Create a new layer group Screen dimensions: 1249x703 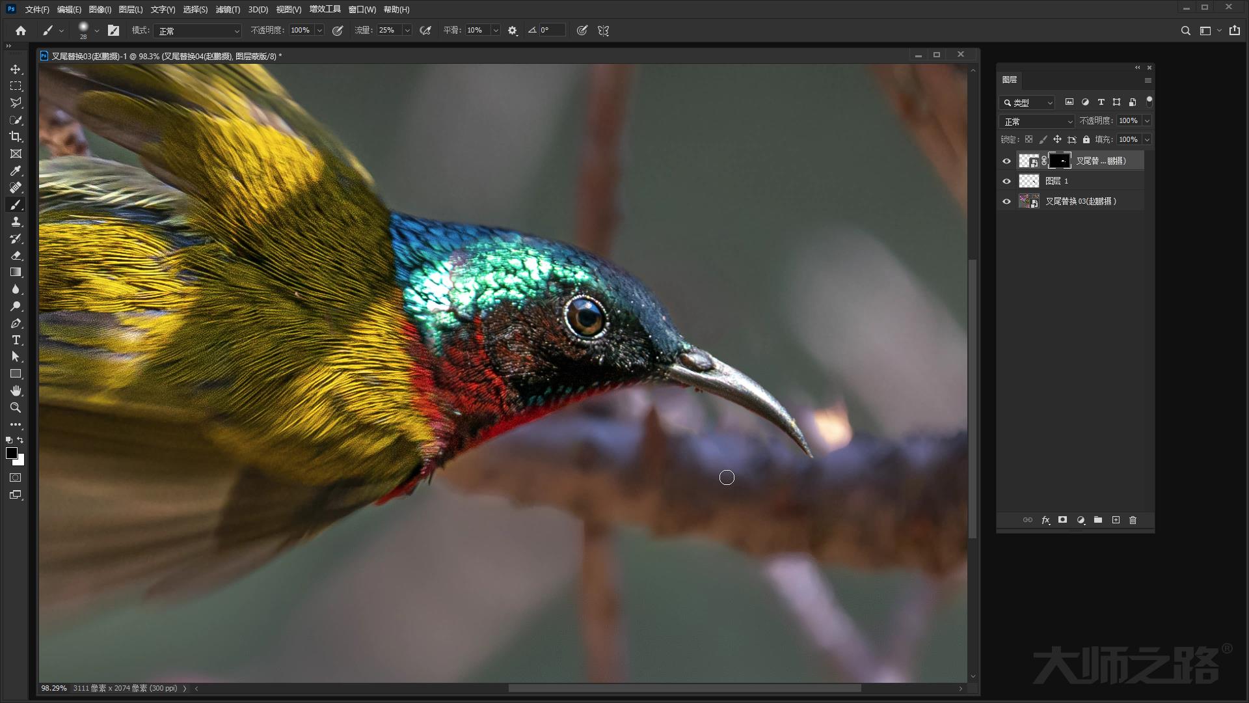click(1098, 520)
